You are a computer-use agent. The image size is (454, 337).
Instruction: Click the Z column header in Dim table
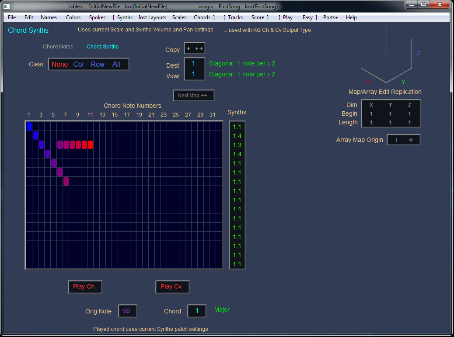[x=409, y=105]
